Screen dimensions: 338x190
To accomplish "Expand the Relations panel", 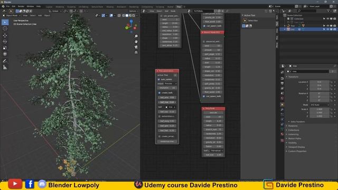I will (x=293, y=126).
